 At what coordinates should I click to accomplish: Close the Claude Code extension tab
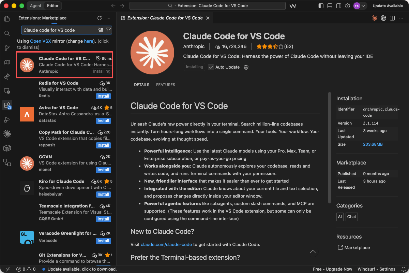coord(208,18)
